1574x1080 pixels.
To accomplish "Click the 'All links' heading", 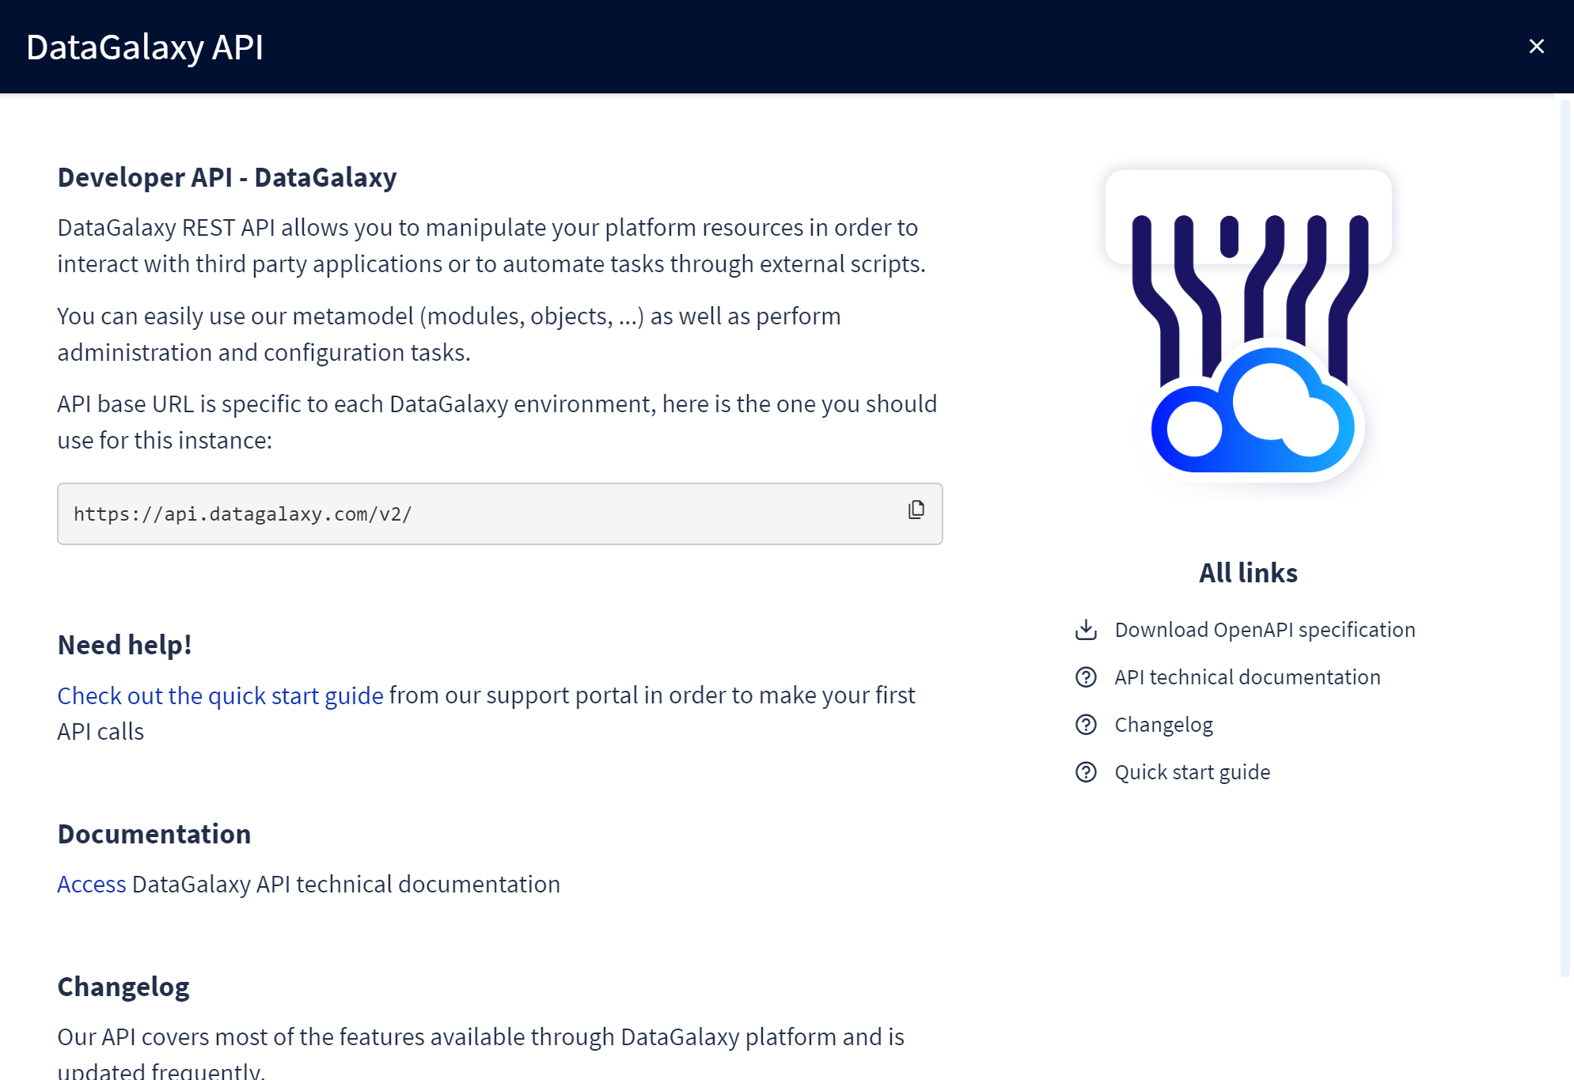I will pos(1248,573).
